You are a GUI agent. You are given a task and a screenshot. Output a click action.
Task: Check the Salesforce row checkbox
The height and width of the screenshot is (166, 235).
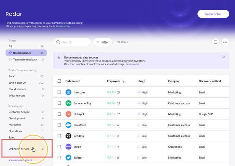(59, 125)
